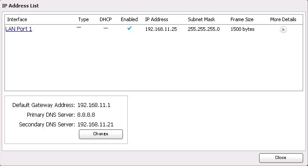This screenshot has width=308, height=166.
Task: Click the Primary DNS Server label
Action: point(51,115)
